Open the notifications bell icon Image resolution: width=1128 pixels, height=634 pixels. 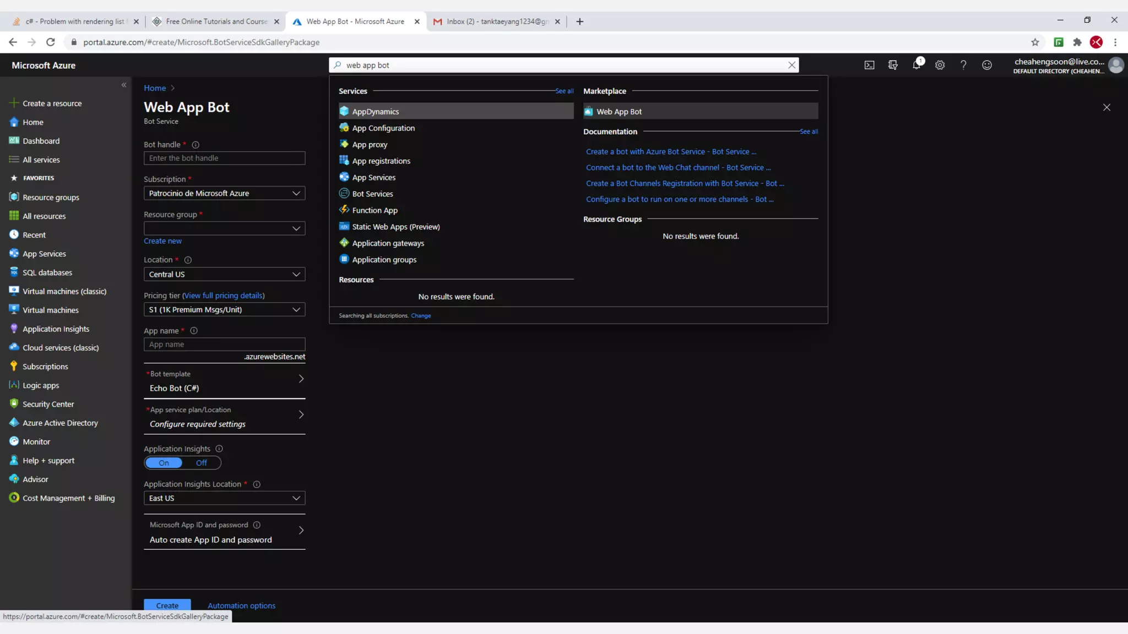click(x=916, y=65)
